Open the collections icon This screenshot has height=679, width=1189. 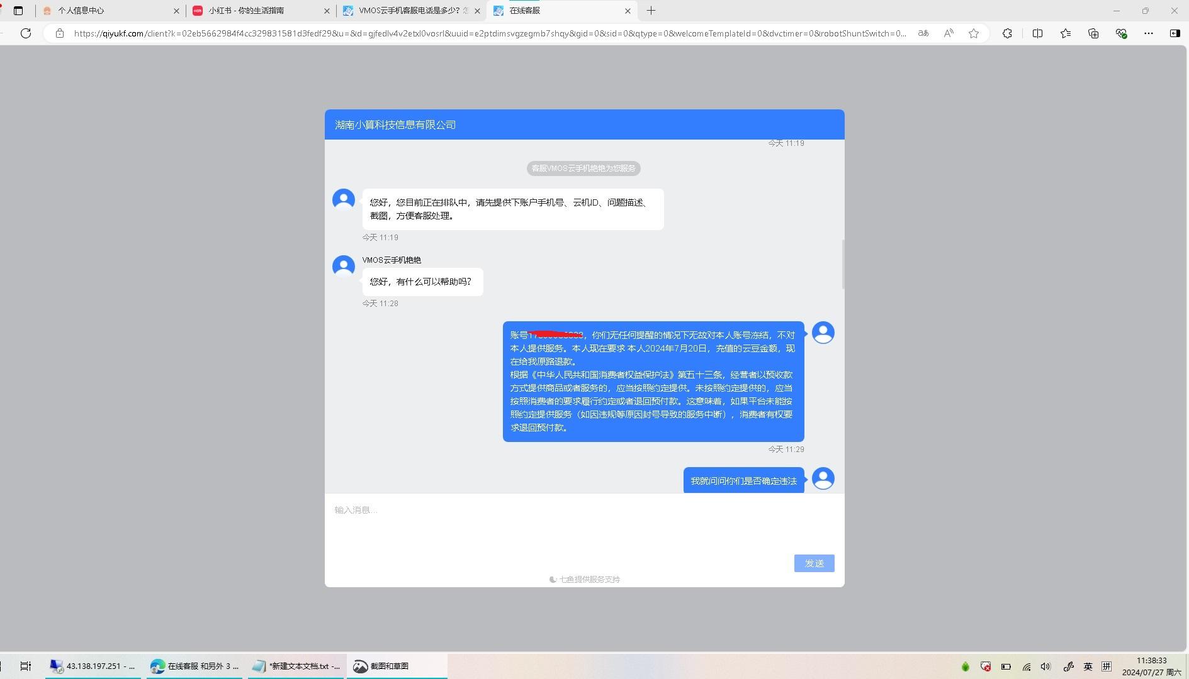[1093, 33]
